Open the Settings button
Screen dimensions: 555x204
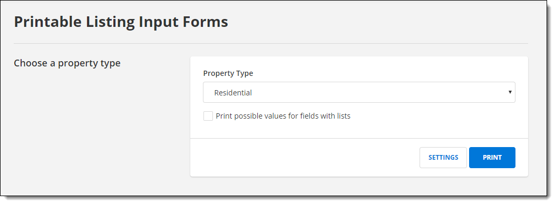pos(443,158)
